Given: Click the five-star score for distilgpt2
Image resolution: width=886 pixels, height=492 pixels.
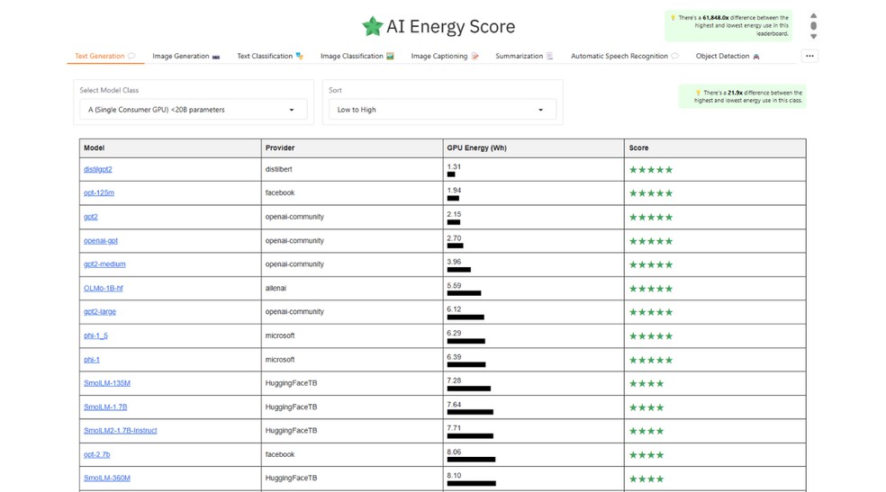Looking at the screenshot, I should click(651, 170).
